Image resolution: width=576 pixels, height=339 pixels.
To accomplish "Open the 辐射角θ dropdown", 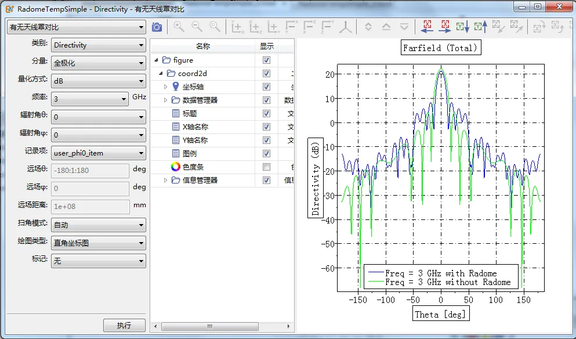I will [99, 117].
